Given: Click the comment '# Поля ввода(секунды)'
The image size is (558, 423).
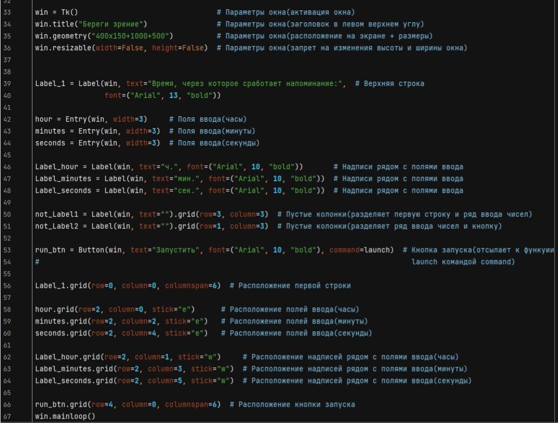Looking at the screenshot, I should pyautogui.click(x=214, y=143).
